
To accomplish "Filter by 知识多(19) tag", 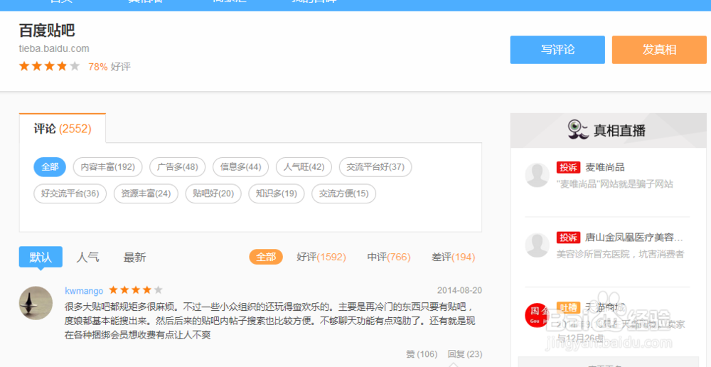I will [277, 193].
